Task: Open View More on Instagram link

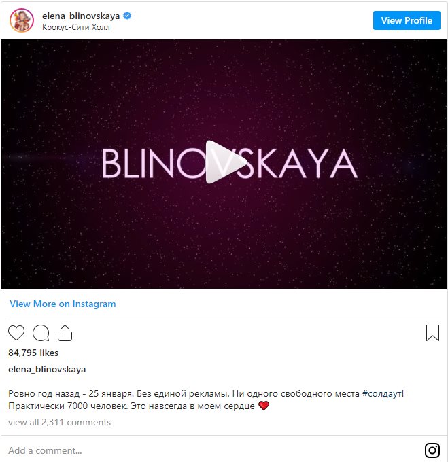Action: click(x=63, y=304)
